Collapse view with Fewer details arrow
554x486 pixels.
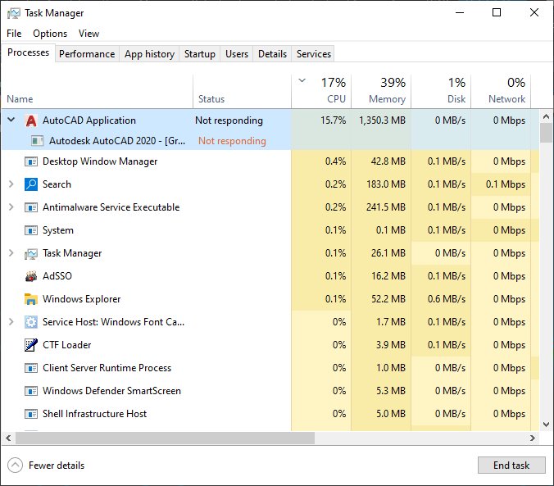16,466
